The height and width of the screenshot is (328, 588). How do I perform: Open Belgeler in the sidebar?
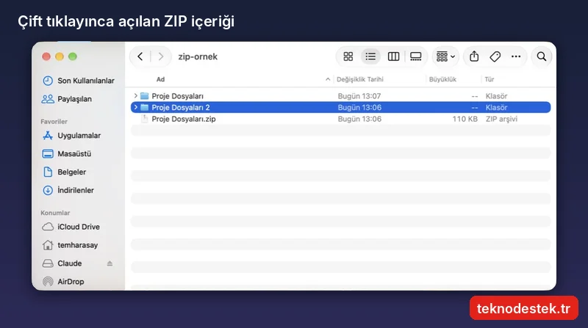pos(71,172)
